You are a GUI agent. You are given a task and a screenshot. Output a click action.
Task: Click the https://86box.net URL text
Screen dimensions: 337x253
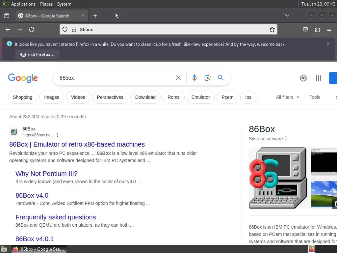(37, 135)
